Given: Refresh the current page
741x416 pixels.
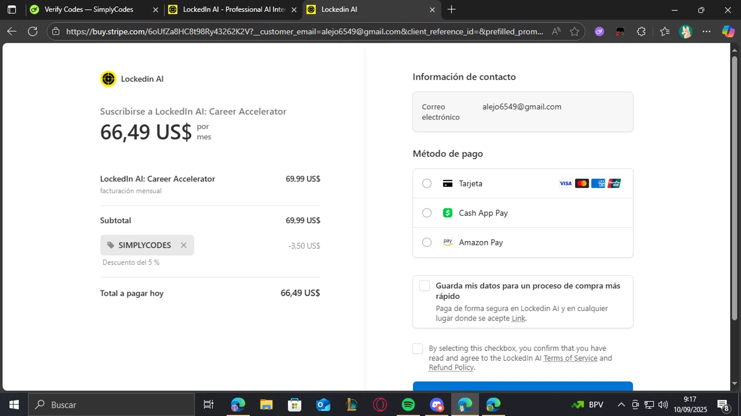Looking at the screenshot, I should click(x=33, y=32).
